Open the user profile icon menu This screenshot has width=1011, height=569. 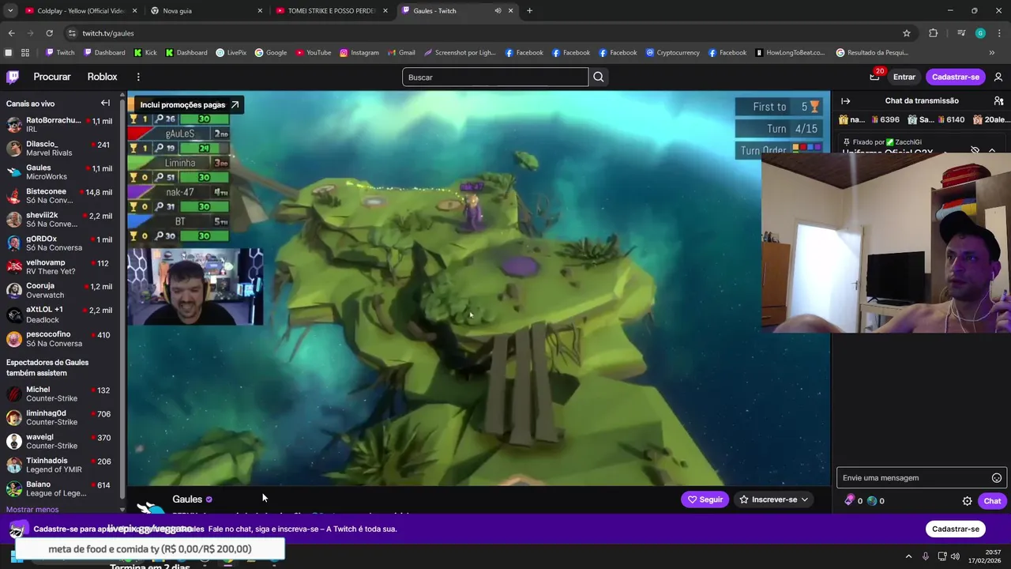[x=998, y=77]
